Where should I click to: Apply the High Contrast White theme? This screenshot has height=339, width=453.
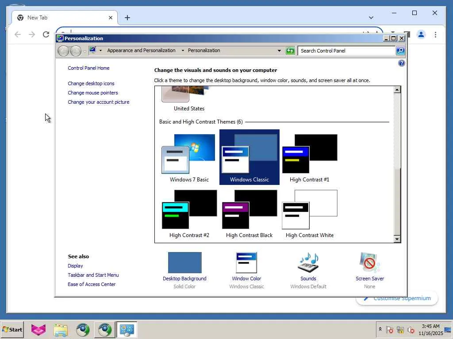309,213
